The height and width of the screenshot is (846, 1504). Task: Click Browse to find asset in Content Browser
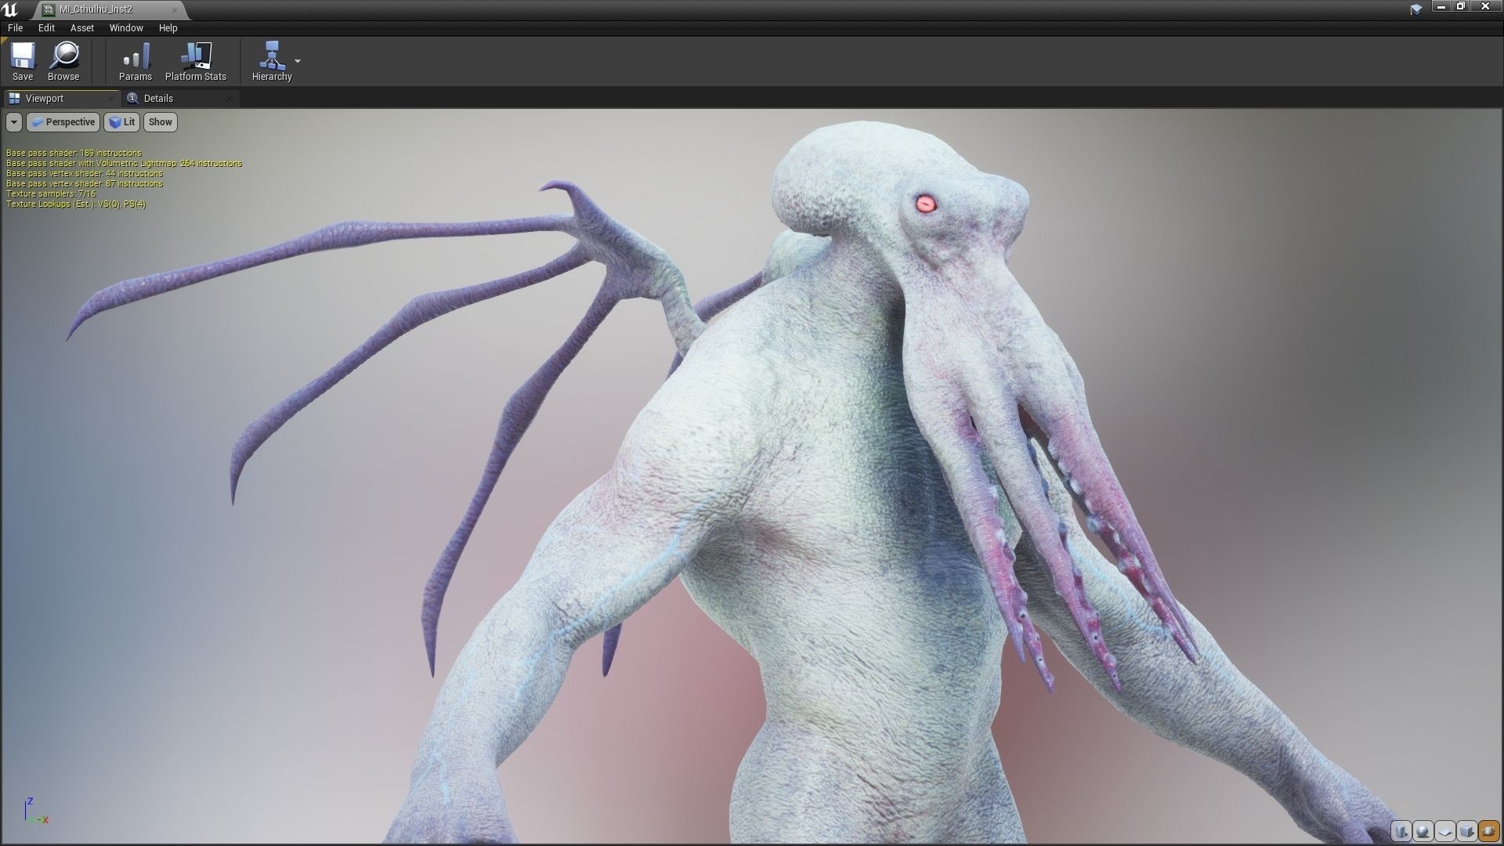[x=63, y=61]
